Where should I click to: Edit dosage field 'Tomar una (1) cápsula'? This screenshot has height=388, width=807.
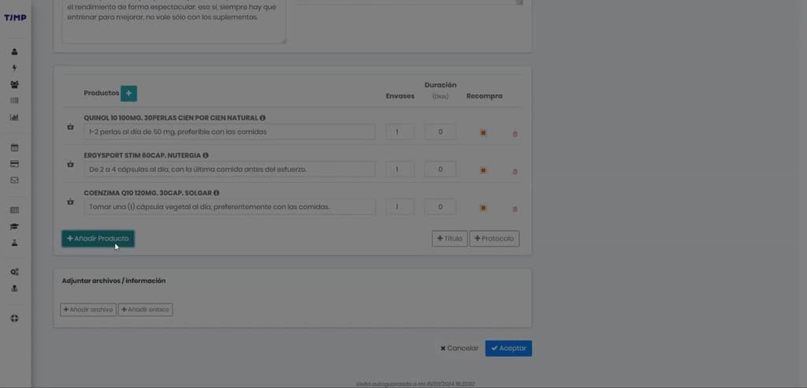pyautogui.click(x=229, y=207)
